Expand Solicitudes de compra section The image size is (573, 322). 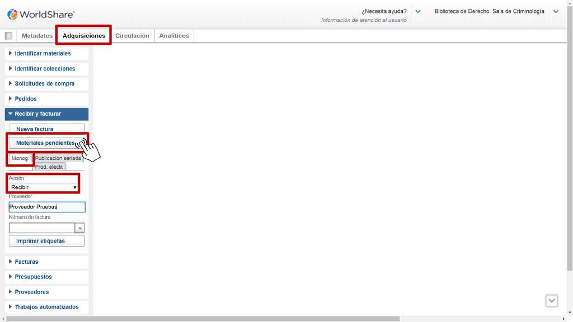(47, 84)
